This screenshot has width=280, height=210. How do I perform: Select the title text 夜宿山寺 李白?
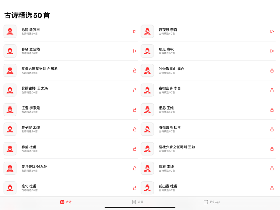(170, 88)
